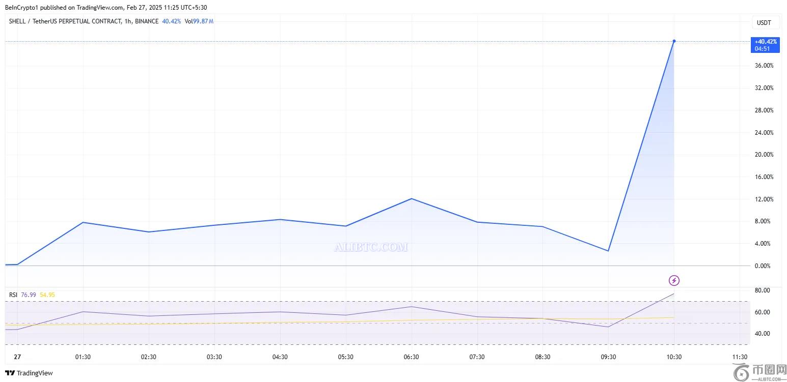The width and height of the screenshot is (787, 382).
Task: Toggle percent scale by clicking the 36.00% label
Action: (x=764, y=65)
